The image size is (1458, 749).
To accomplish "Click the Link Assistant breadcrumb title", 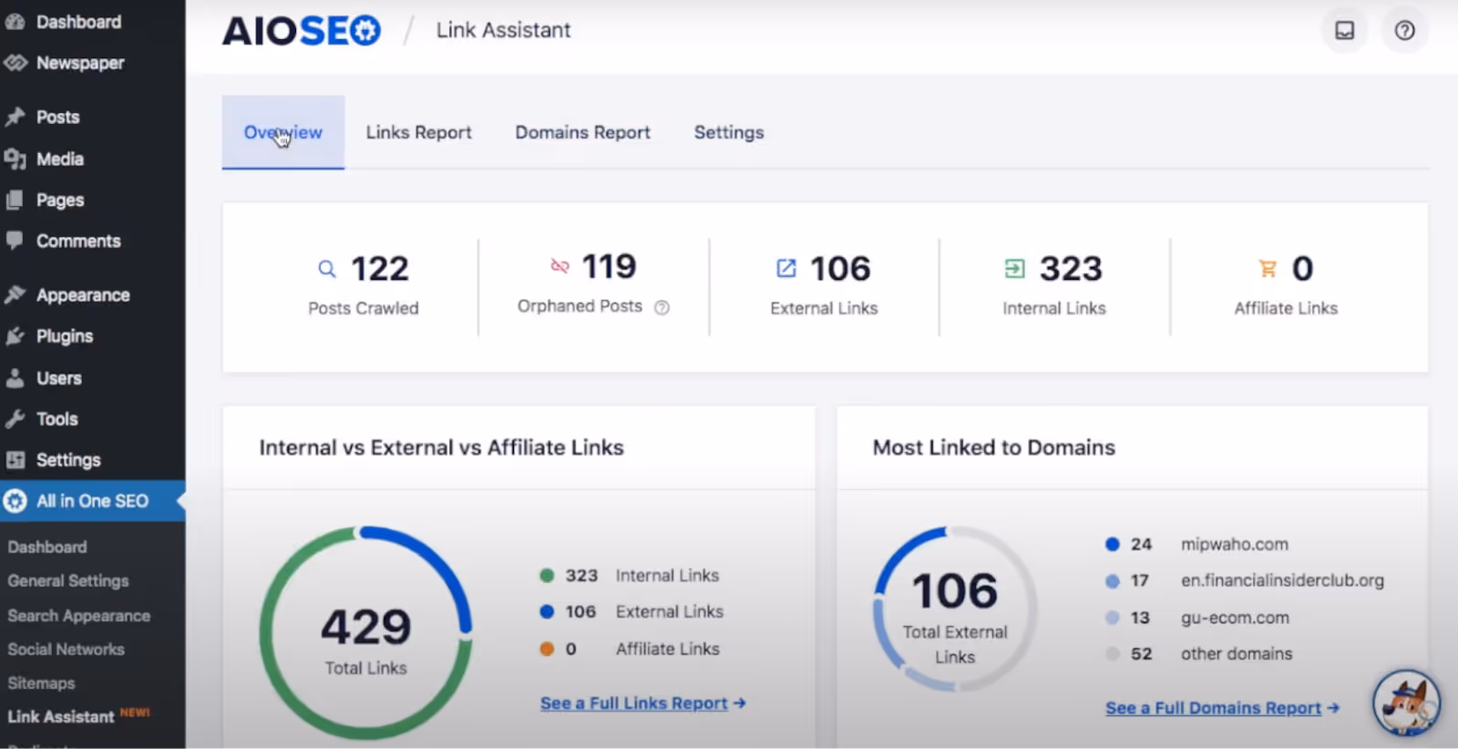I will 503,30.
